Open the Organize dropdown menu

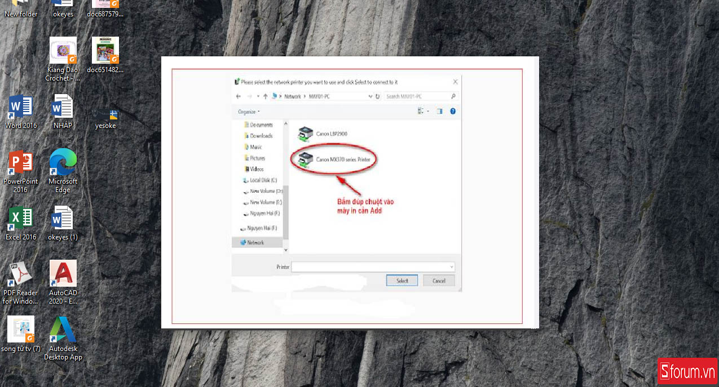(x=249, y=112)
